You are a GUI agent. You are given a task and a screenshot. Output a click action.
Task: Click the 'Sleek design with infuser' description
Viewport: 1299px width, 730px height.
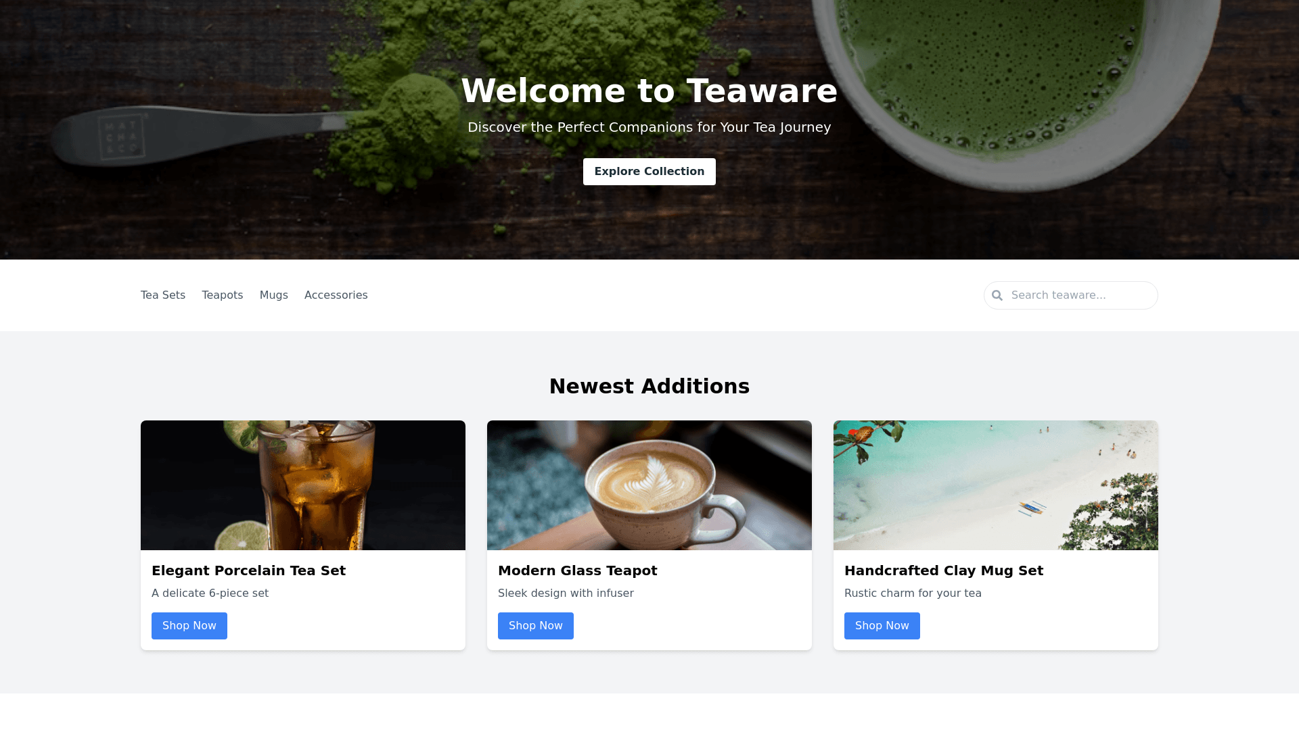pyautogui.click(x=566, y=593)
